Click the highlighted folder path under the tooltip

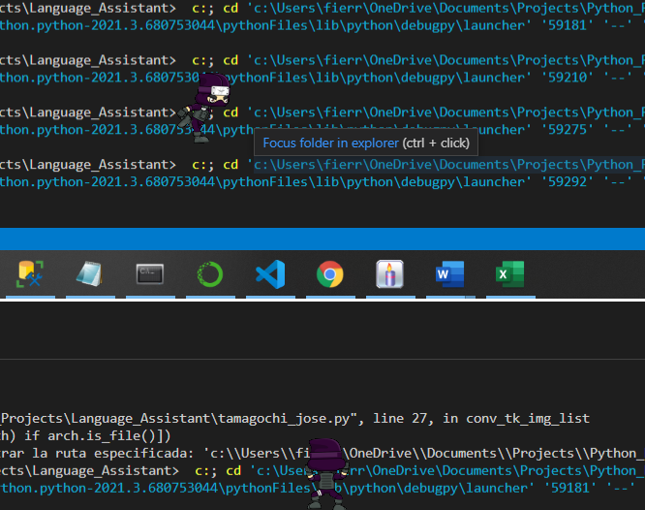(448, 165)
